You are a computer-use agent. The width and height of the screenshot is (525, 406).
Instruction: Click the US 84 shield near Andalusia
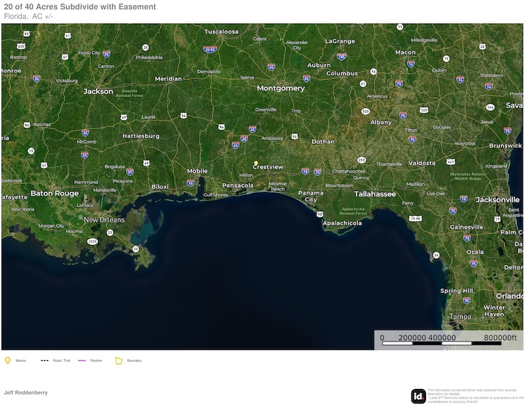(295, 136)
